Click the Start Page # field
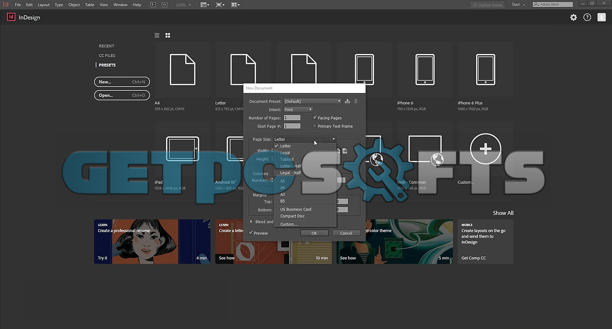612x329 pixels. [292, 126]
